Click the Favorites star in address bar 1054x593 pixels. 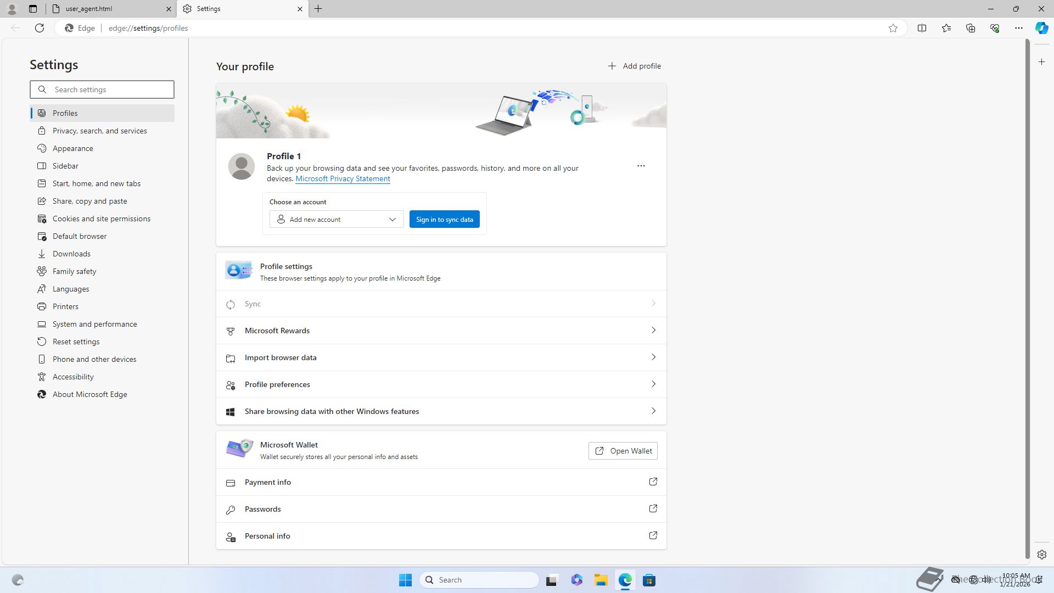(893, 28)
